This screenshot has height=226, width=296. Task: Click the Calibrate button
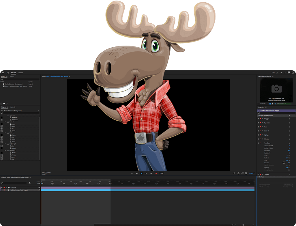(x=263, y=104)
